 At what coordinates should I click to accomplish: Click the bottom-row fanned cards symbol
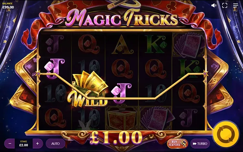(156, 118)
